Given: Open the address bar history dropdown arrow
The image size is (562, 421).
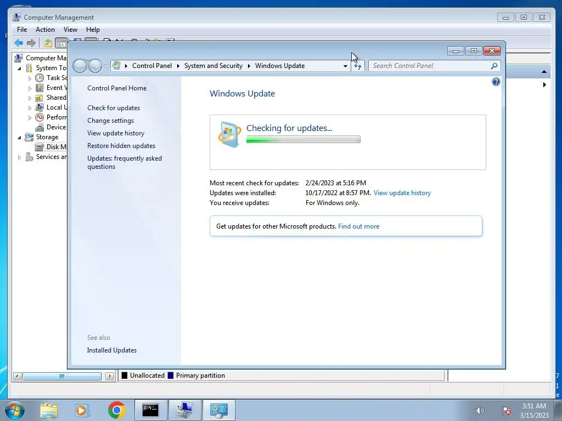Looking at the screenshot, I should click(345, 66).
